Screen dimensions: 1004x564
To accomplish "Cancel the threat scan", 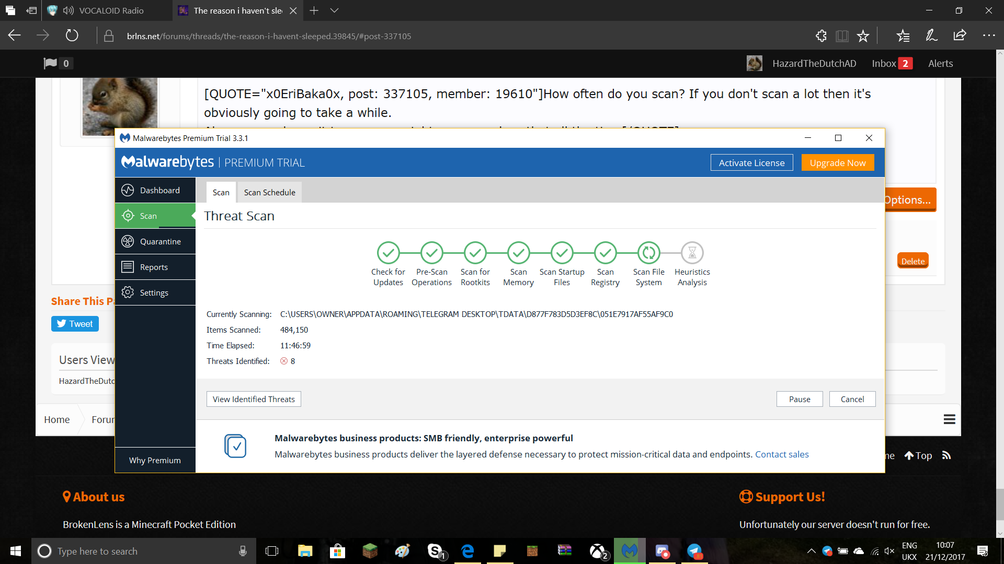I will (x=852, y=399).
